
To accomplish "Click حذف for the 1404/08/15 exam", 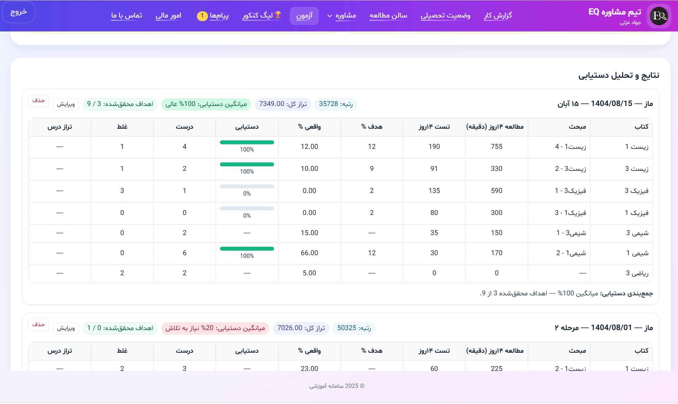I will (39, 101).
